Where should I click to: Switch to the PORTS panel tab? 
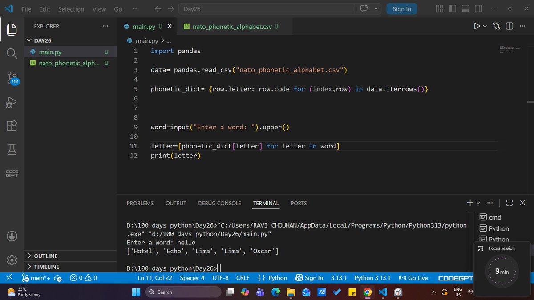[x=299, y=203]
